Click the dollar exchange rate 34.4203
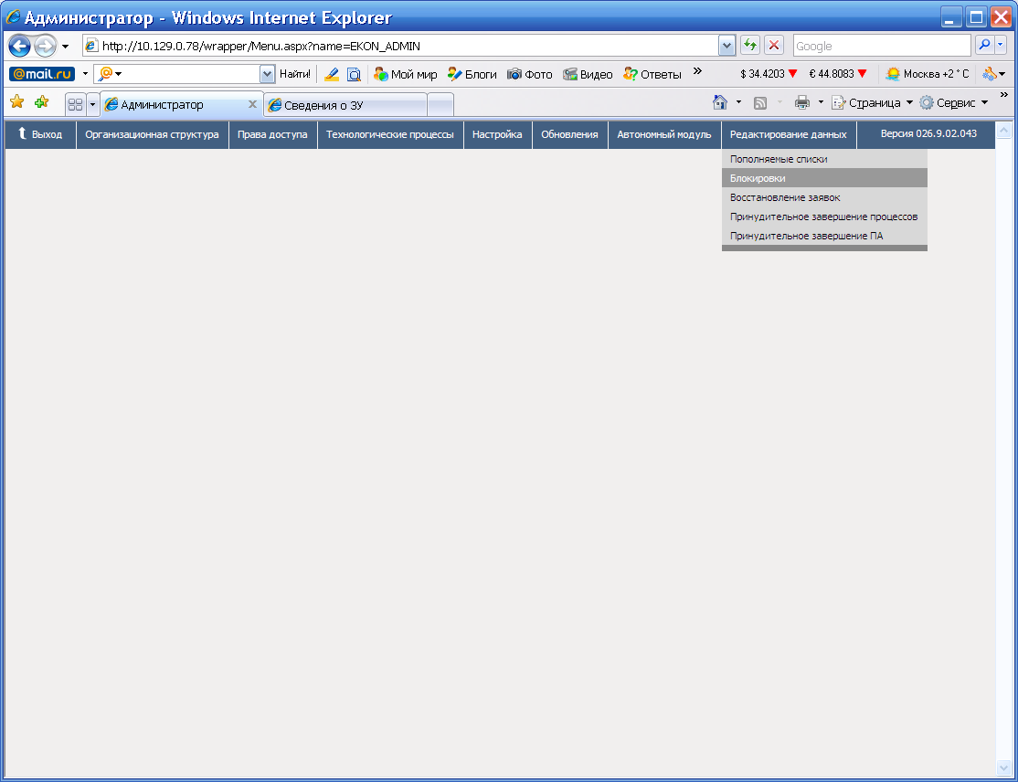 pos(769,74)
